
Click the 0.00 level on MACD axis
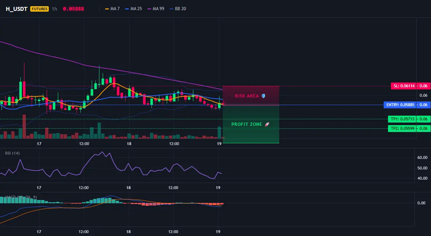tap(421, 203)
